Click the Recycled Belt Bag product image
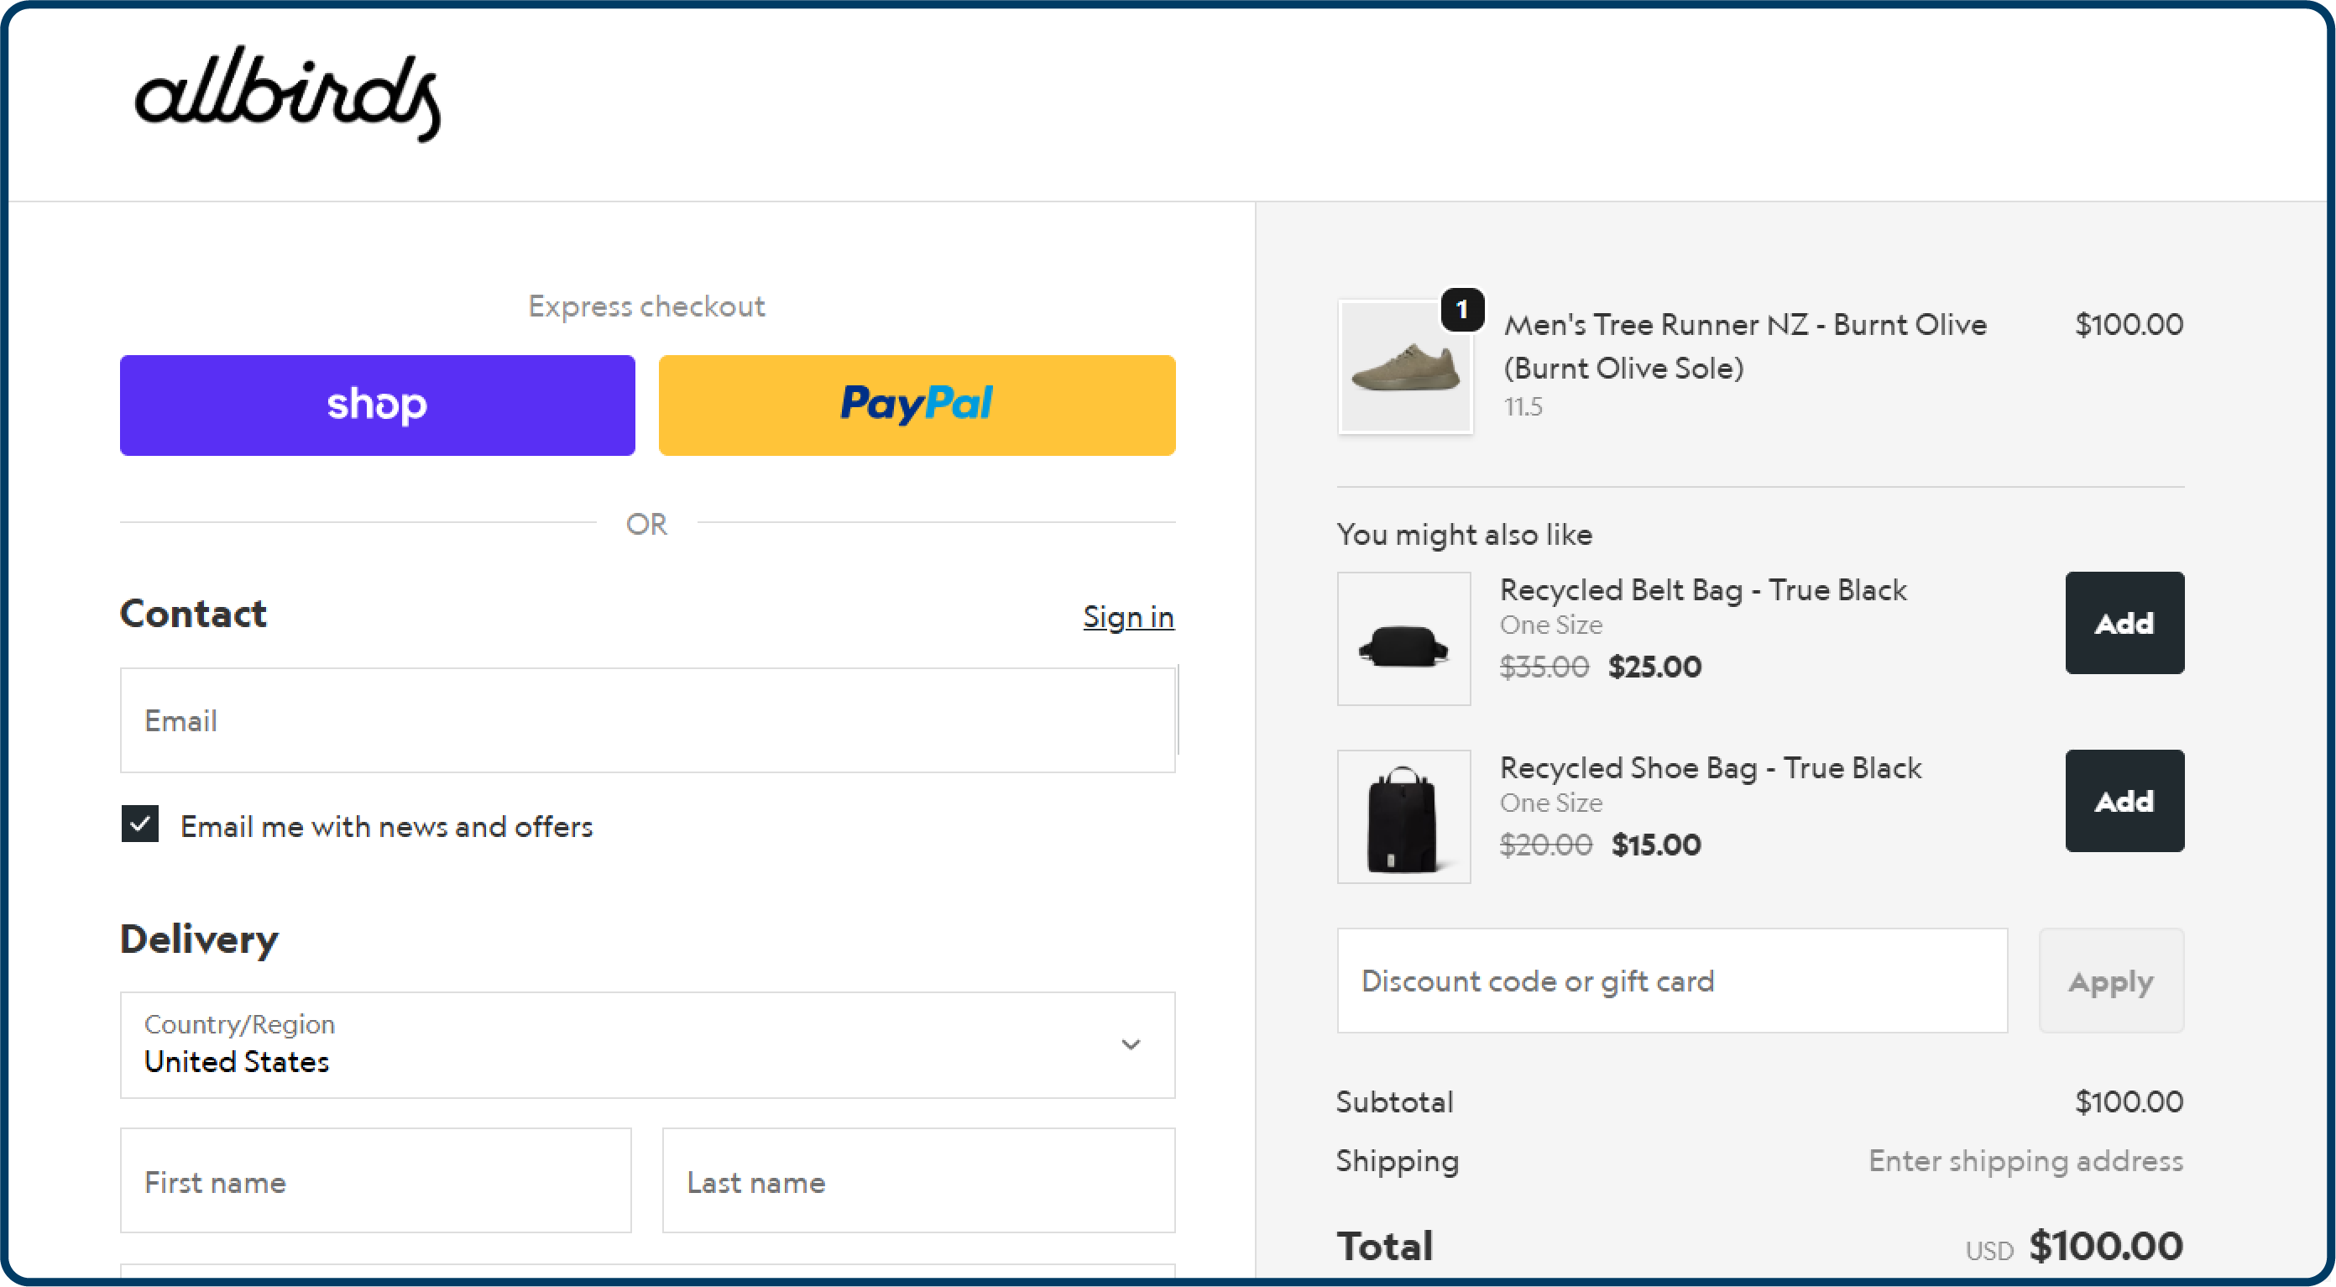Screen dimensions: 2336x1287 [x=1403, y=639]
